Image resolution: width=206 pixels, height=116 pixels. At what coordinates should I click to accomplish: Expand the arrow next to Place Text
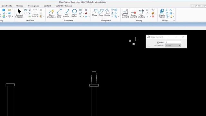point(89,13)
